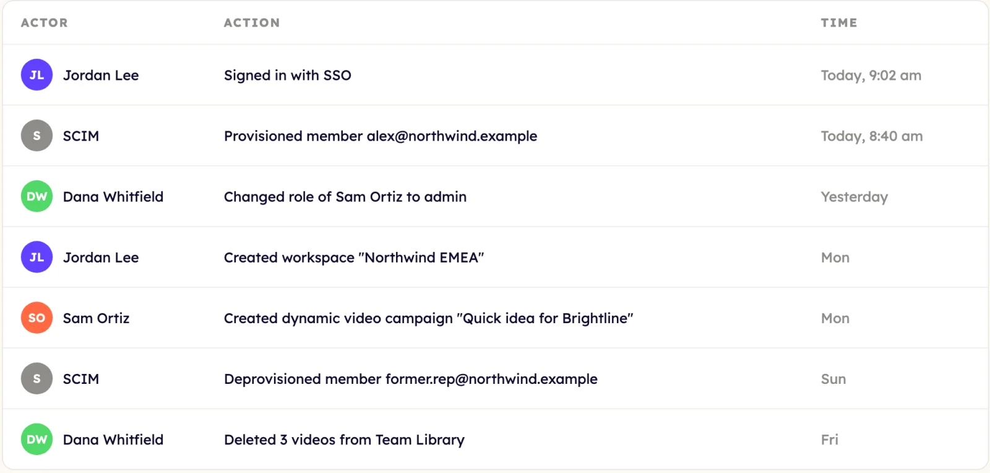
Task: Select the SCIM actor name in the Provisioned row
Action: [x=81, y=136]
